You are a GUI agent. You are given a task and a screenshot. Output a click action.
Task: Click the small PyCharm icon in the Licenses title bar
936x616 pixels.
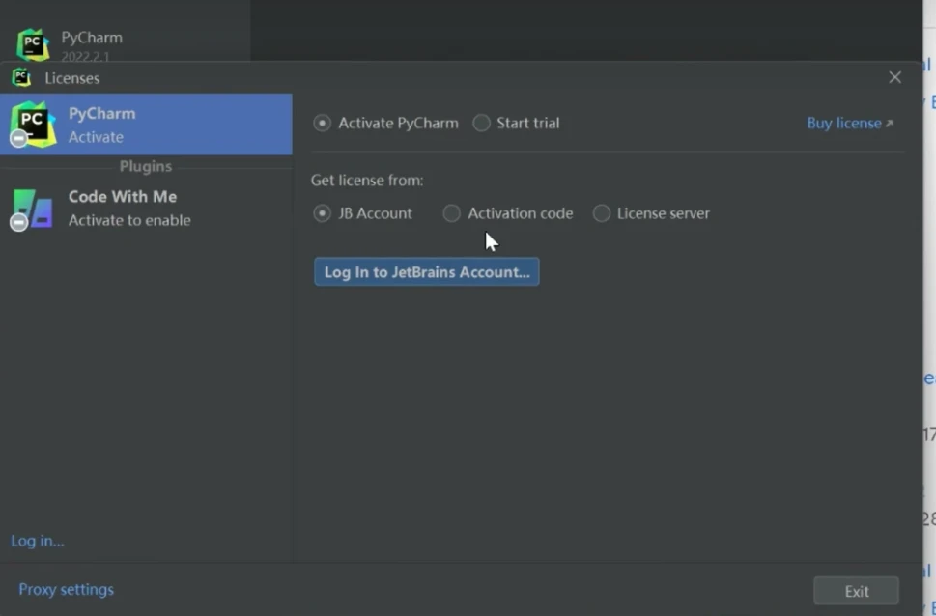pos(21,78)
